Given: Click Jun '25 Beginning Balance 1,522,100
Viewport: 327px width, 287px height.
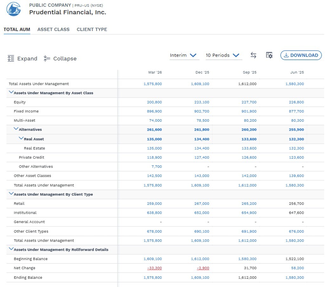Looking at the screenshot, I should tap(295, 259).
